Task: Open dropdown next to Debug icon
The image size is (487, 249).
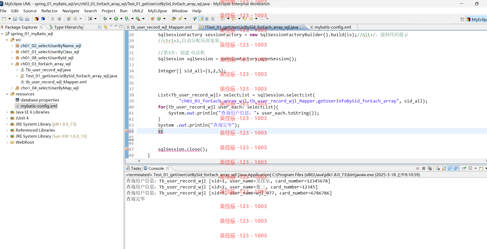Action: tap(110, 19)
